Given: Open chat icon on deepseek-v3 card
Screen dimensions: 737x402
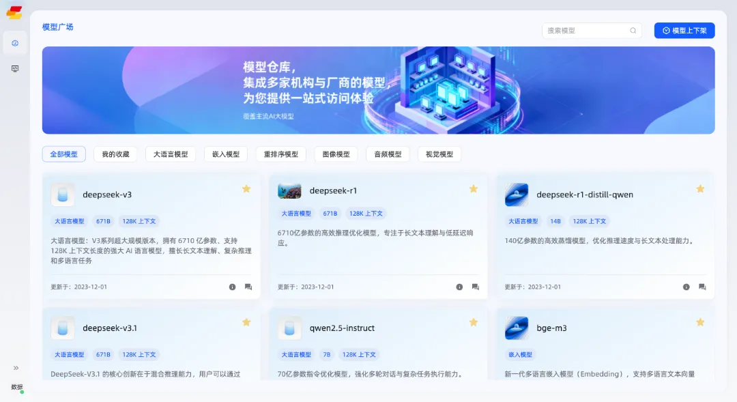Looking at the screenshot, I should tap(248, 287).
